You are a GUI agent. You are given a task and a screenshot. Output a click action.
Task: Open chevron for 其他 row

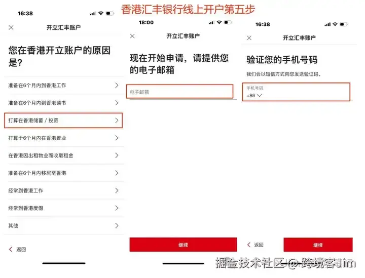point(117,225)
